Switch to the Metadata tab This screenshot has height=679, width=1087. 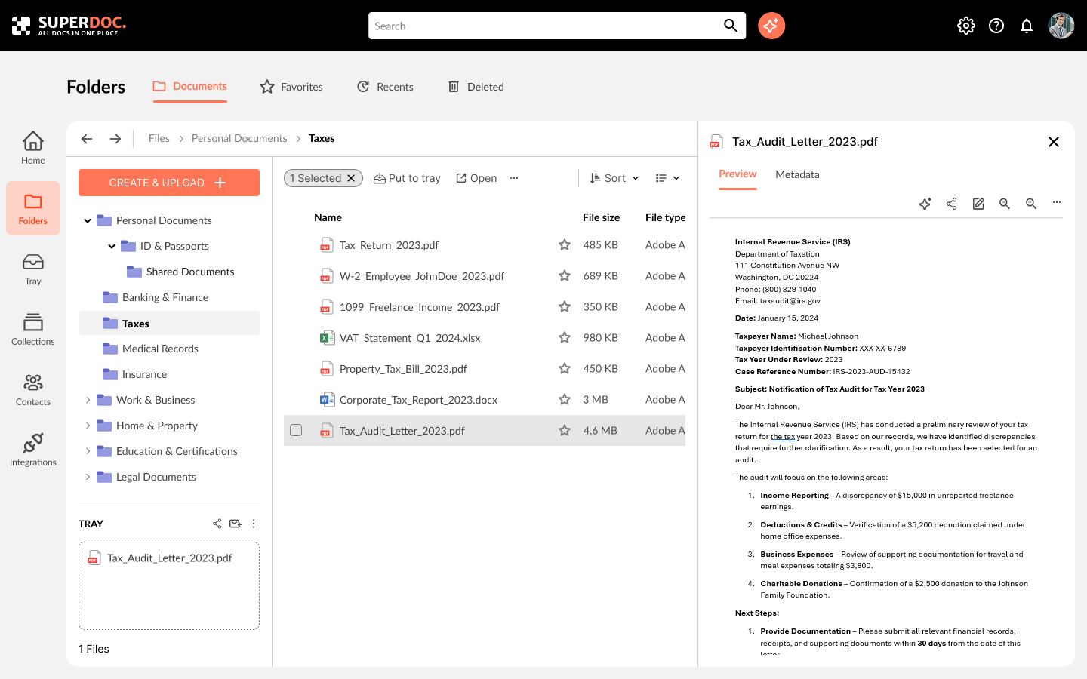[797, 174]
